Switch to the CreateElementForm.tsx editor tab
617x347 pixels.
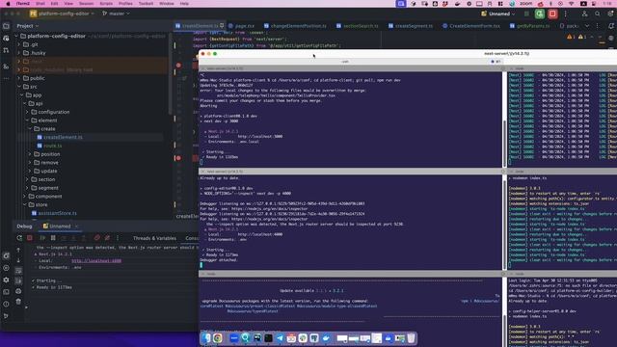471,26
